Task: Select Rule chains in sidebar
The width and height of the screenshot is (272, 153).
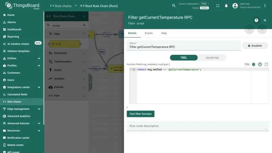Action: click(x=22, y=102)
